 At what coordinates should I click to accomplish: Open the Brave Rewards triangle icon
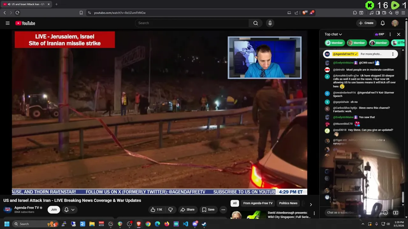312,13
